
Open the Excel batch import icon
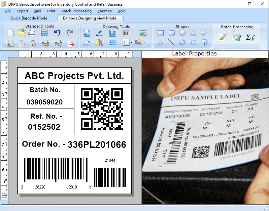pos(236,37)
